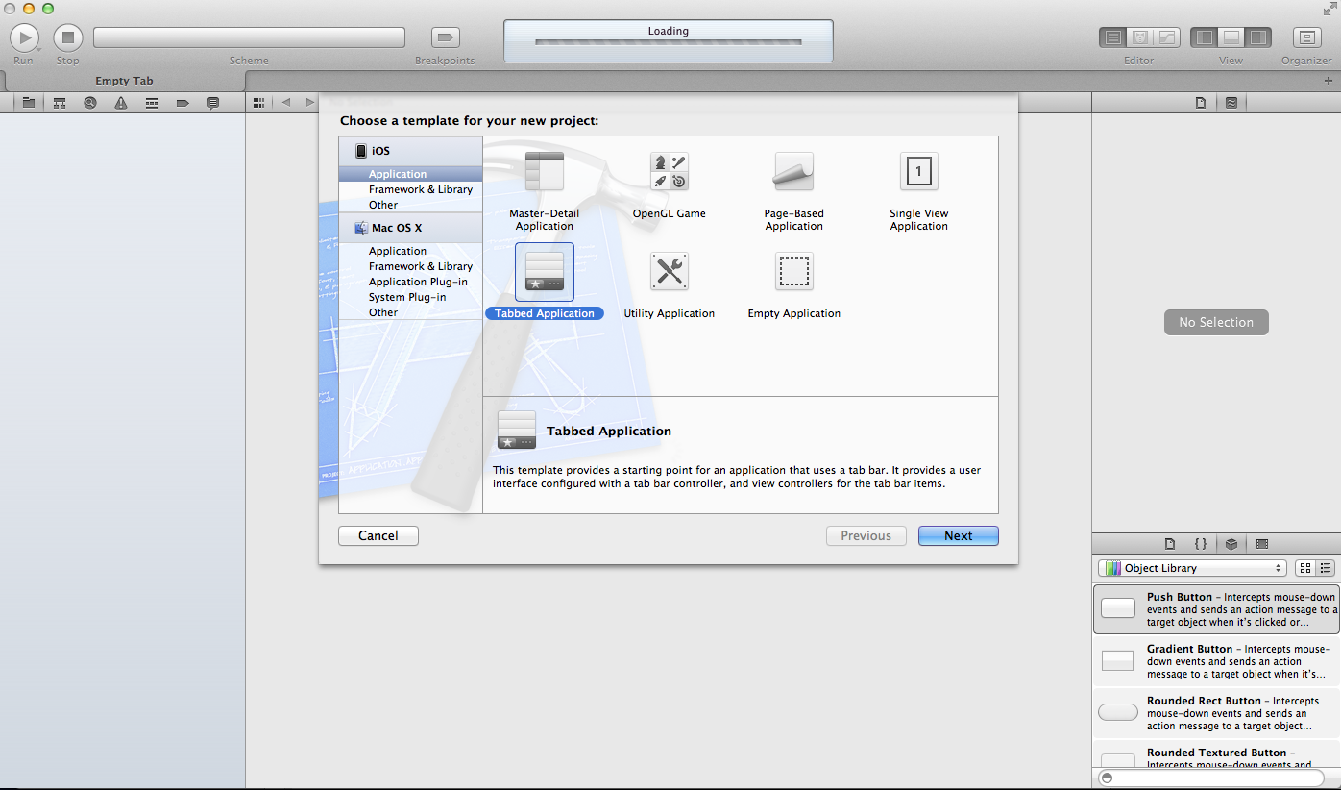Show the Quick Help inspector icon
The height and width of the screenshot is (790, 1341).
(x=1231, y=102)
